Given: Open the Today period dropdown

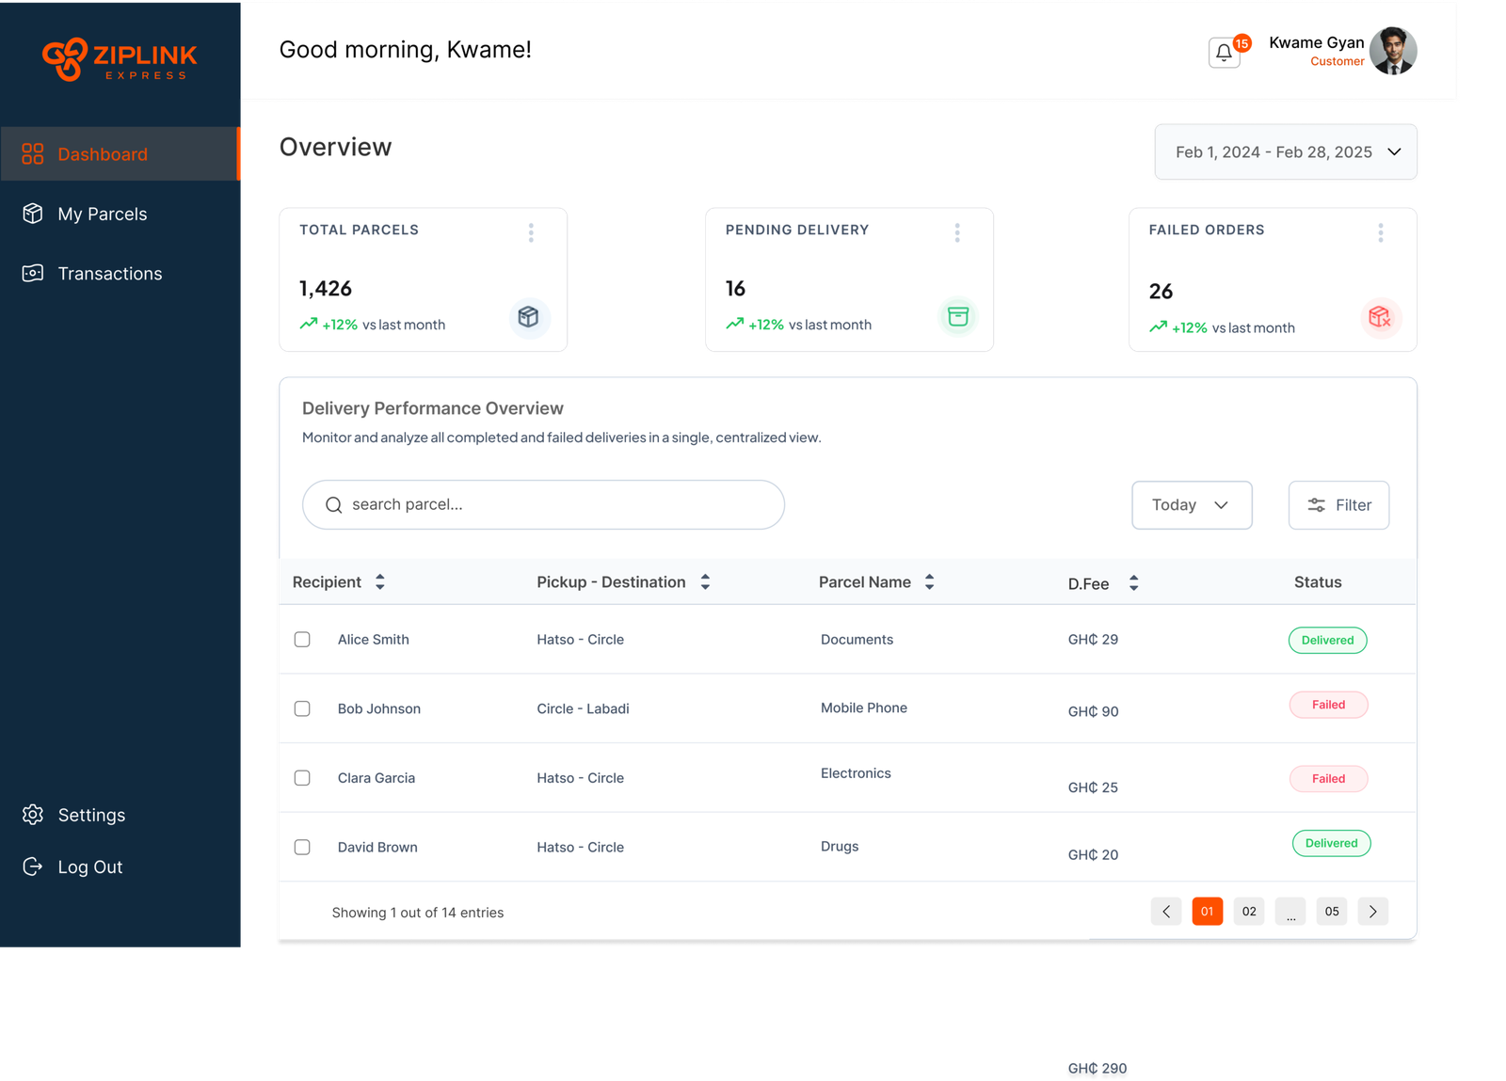Looking at the screenshot, I should (1191, 505).
